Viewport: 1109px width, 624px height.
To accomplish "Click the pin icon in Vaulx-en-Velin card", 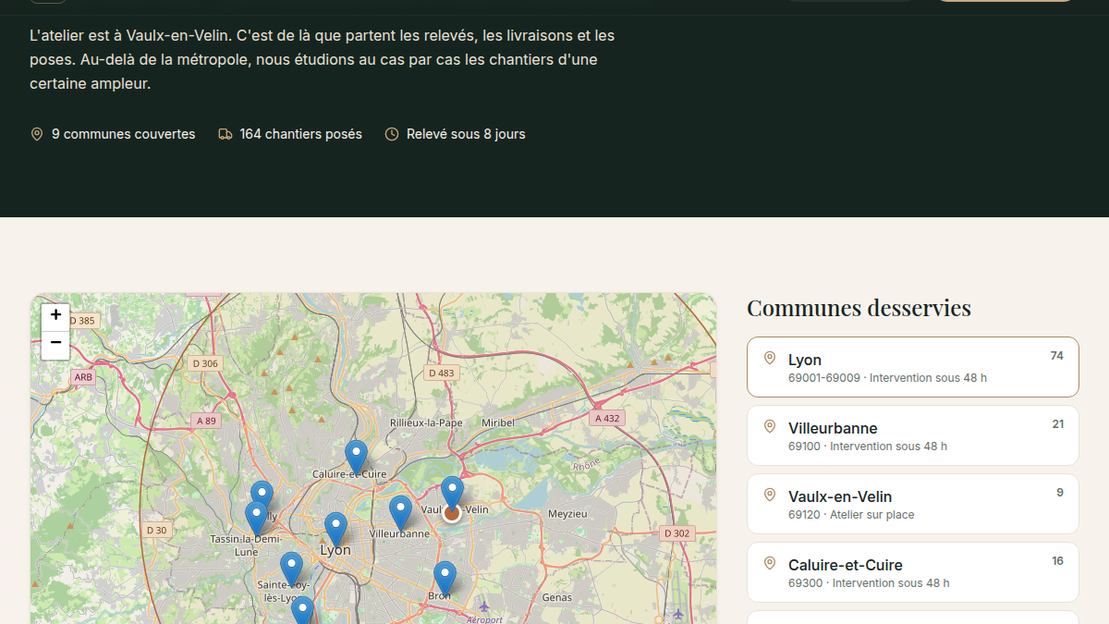I will pyautogui.click(x=769, y=495).
